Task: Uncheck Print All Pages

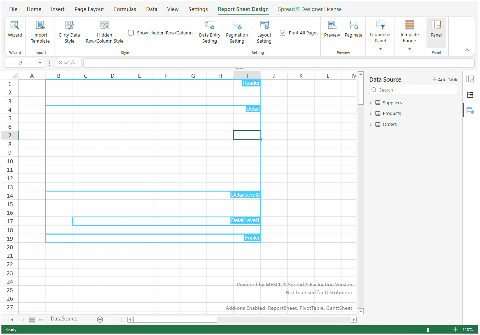Action: click(x=283, y=33)
